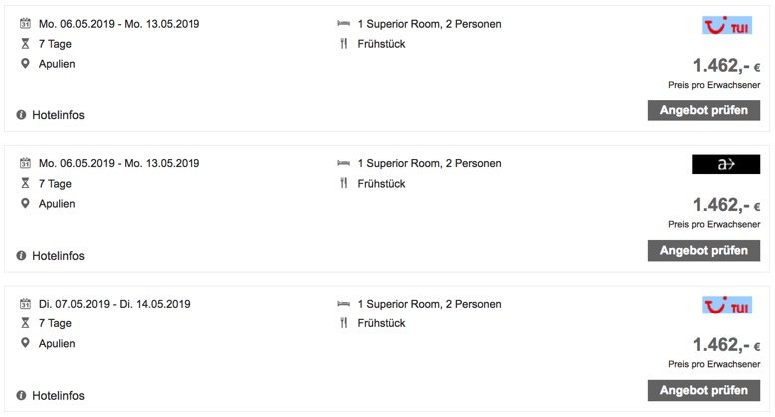This screenshot has height=417, width=775.
Task: Click 1 Superior Room, 2 Personen in third offer
Action: pyautogui.click(x=431, y=304)
